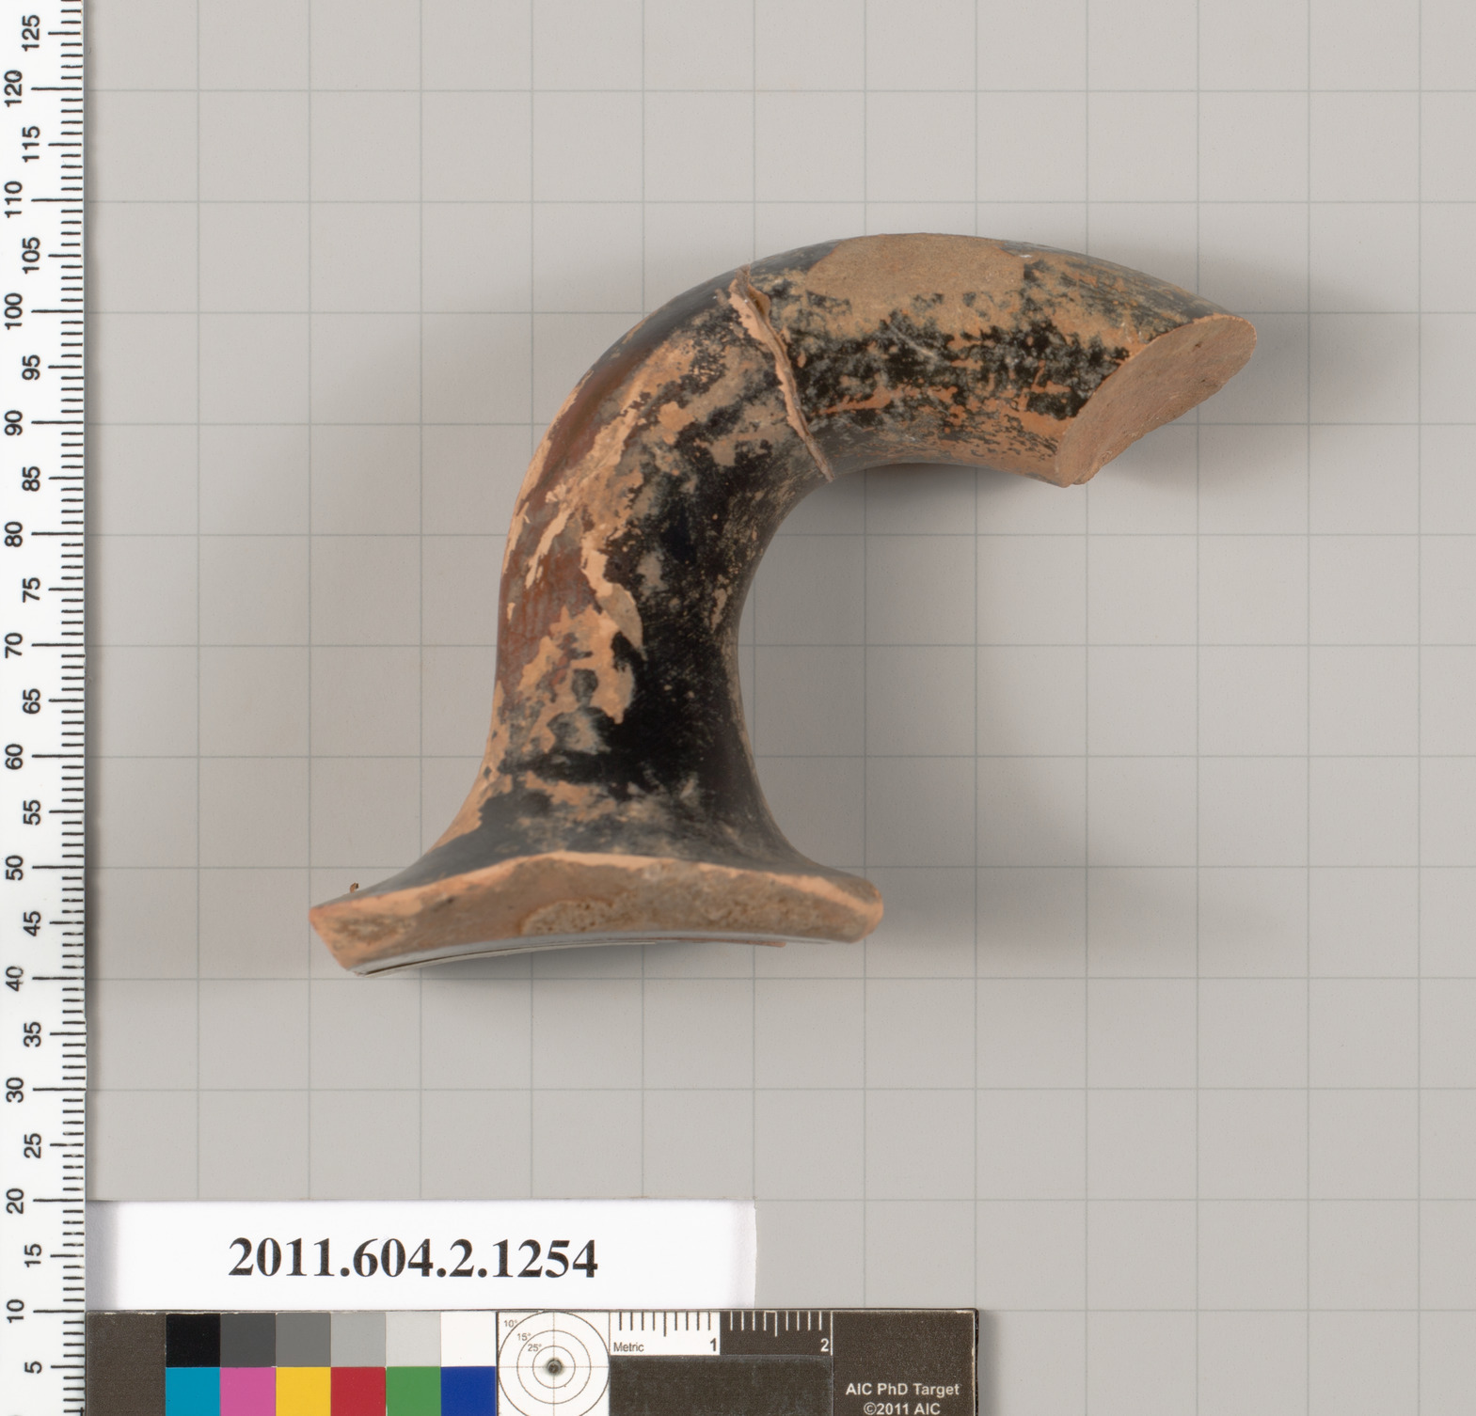The width and height of the screenshot is (1476, 1416).
Task: Click the circular focus target
Action: [x=554, y=1365]
